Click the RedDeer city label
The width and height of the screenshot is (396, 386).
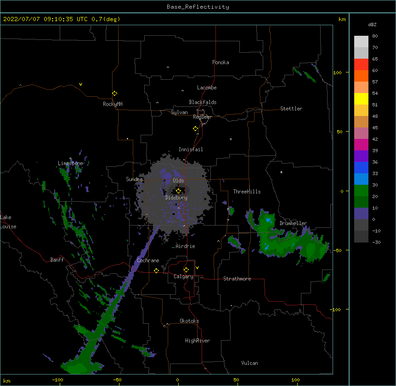point(202,117)
